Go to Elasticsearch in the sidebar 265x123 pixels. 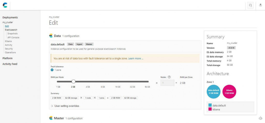[11, 30]
